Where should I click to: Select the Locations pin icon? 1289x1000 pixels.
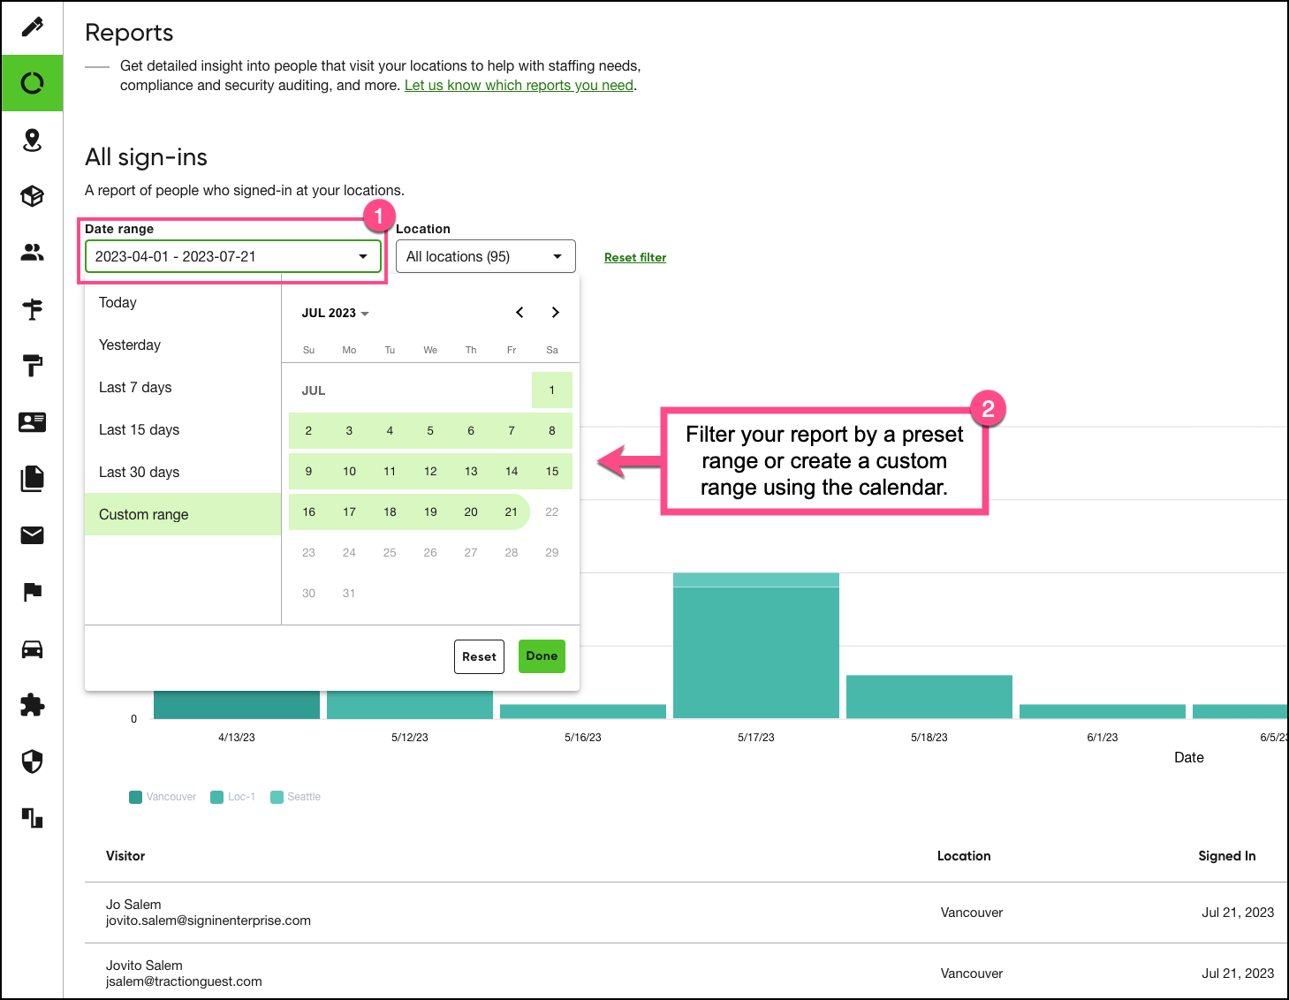[32, 140]
